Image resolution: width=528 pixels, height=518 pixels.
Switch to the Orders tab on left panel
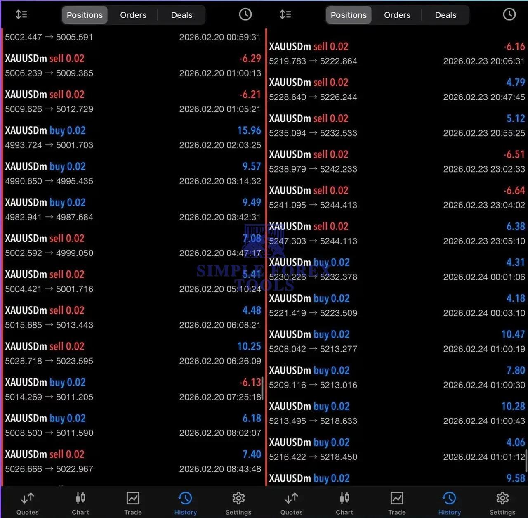pos(133,14)
